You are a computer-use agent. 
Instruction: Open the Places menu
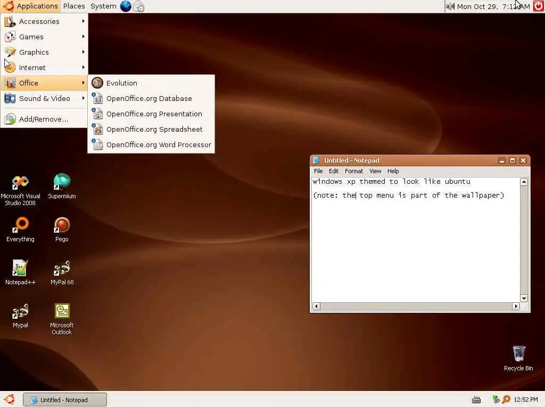click(74, 6)
